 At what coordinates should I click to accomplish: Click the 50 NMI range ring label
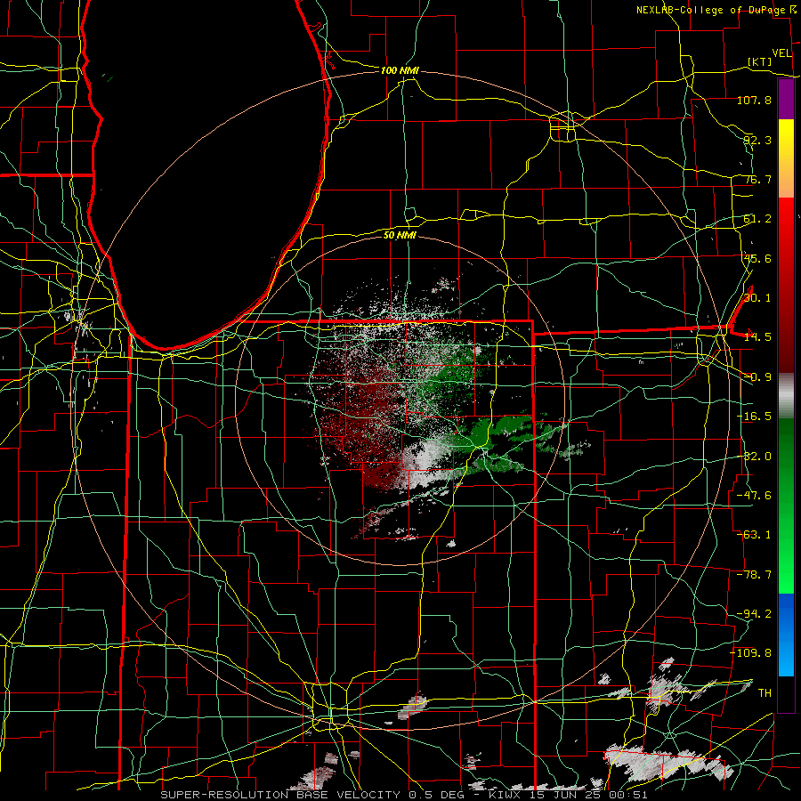[x=400, y=235]
